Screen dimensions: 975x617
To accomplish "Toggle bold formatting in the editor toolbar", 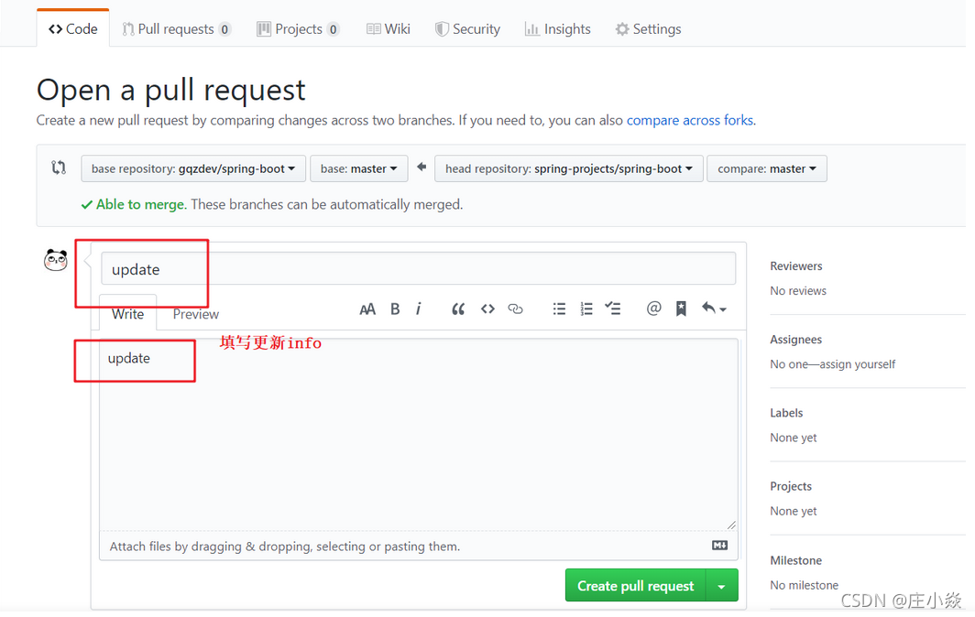I will [x=395, y=308].
